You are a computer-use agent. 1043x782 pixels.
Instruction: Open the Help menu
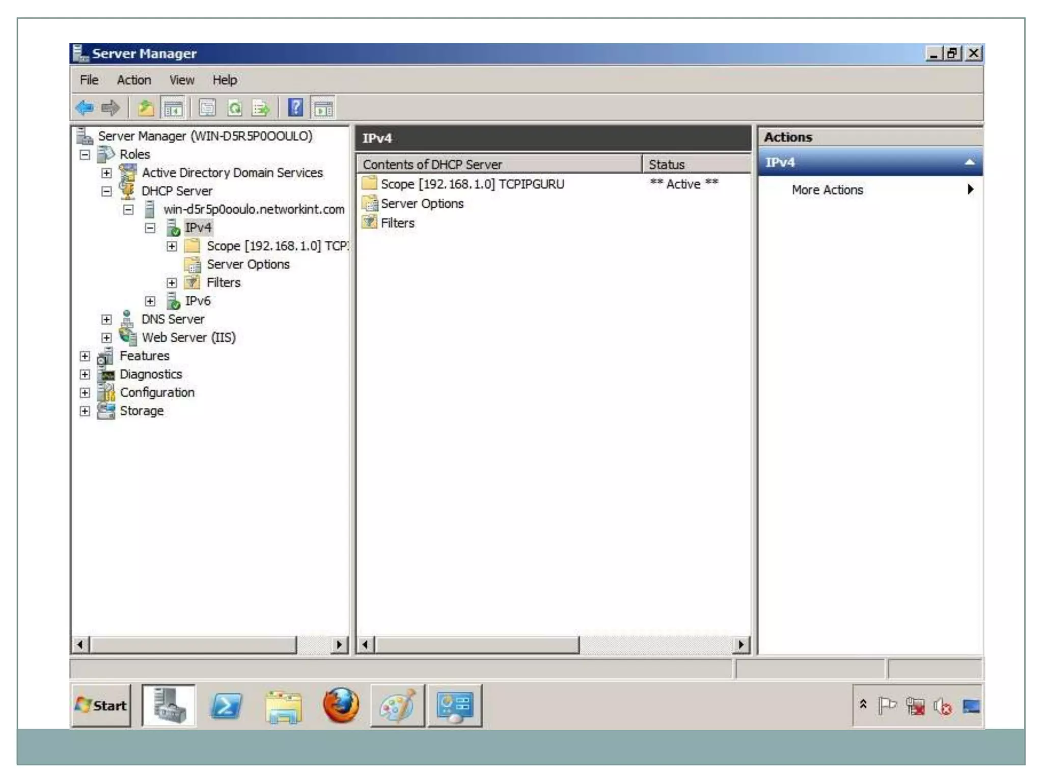tap(225, 80)
